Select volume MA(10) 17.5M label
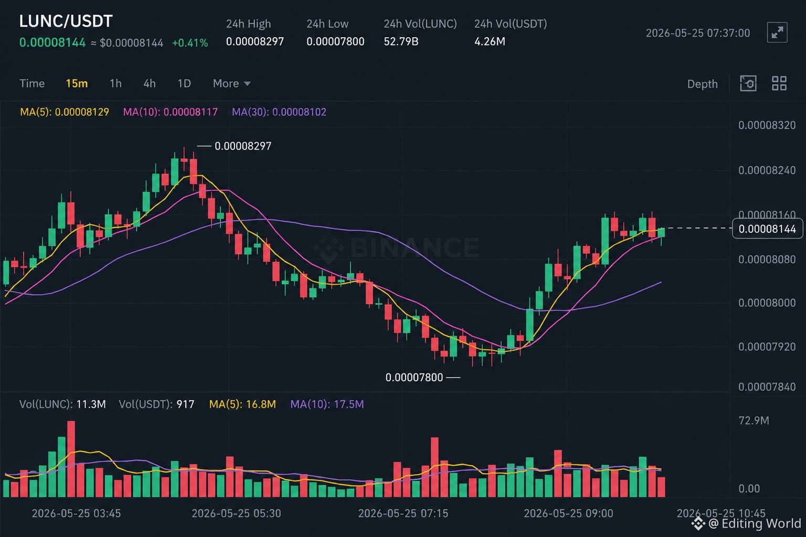Image resolution: width=806 pixels, height=537 pixels. point(327,404)
